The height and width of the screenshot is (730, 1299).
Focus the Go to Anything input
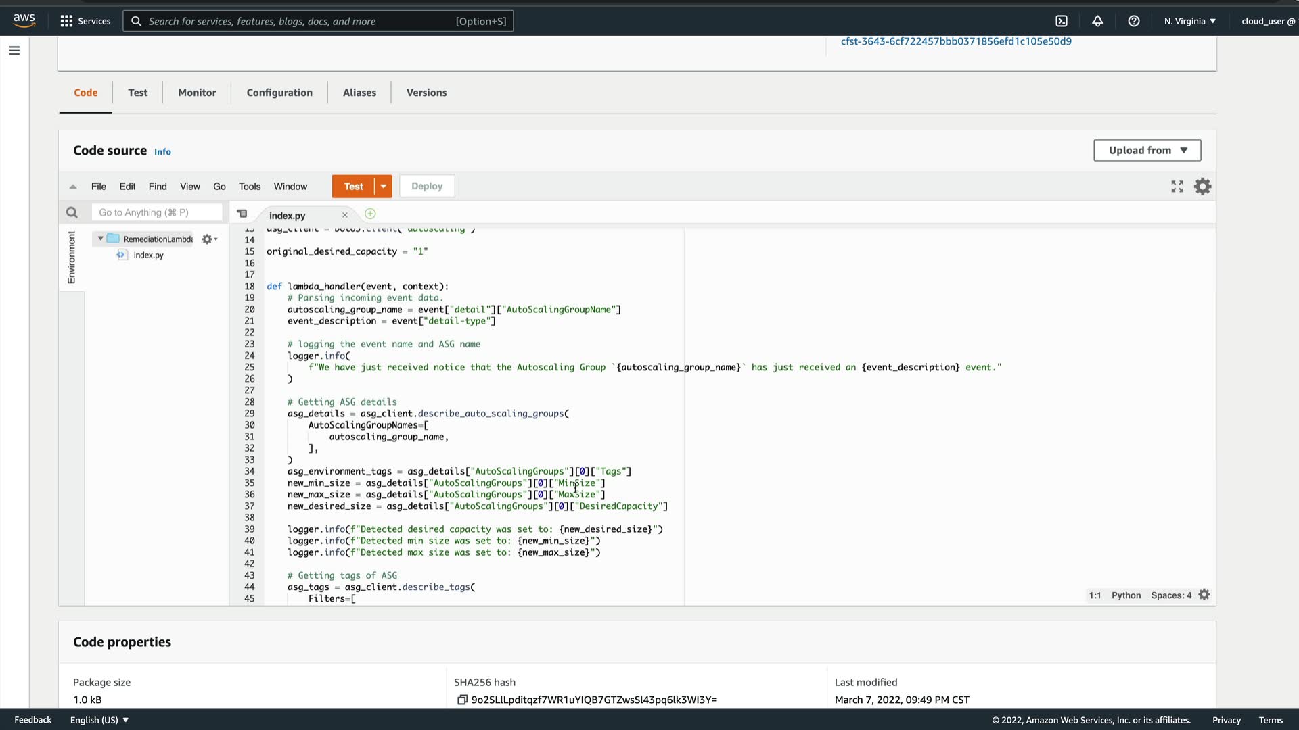click(157, 213)
